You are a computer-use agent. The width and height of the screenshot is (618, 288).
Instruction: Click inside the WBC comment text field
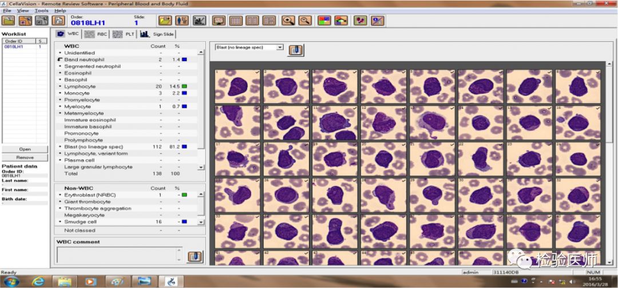(119, 255)
